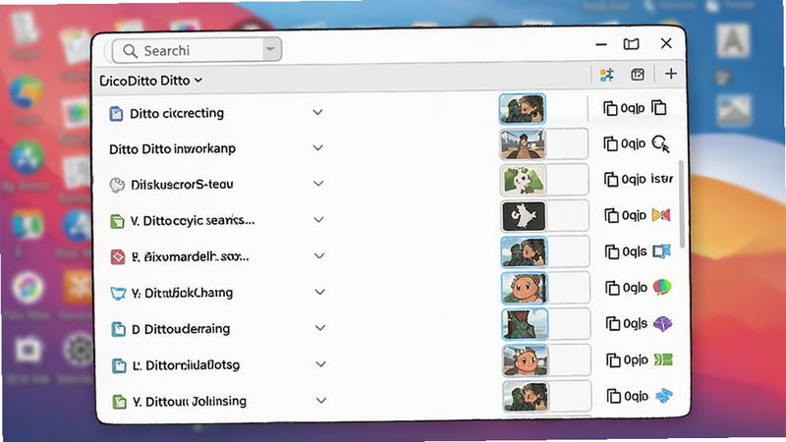Click the plus icon to add

(671, 74)
